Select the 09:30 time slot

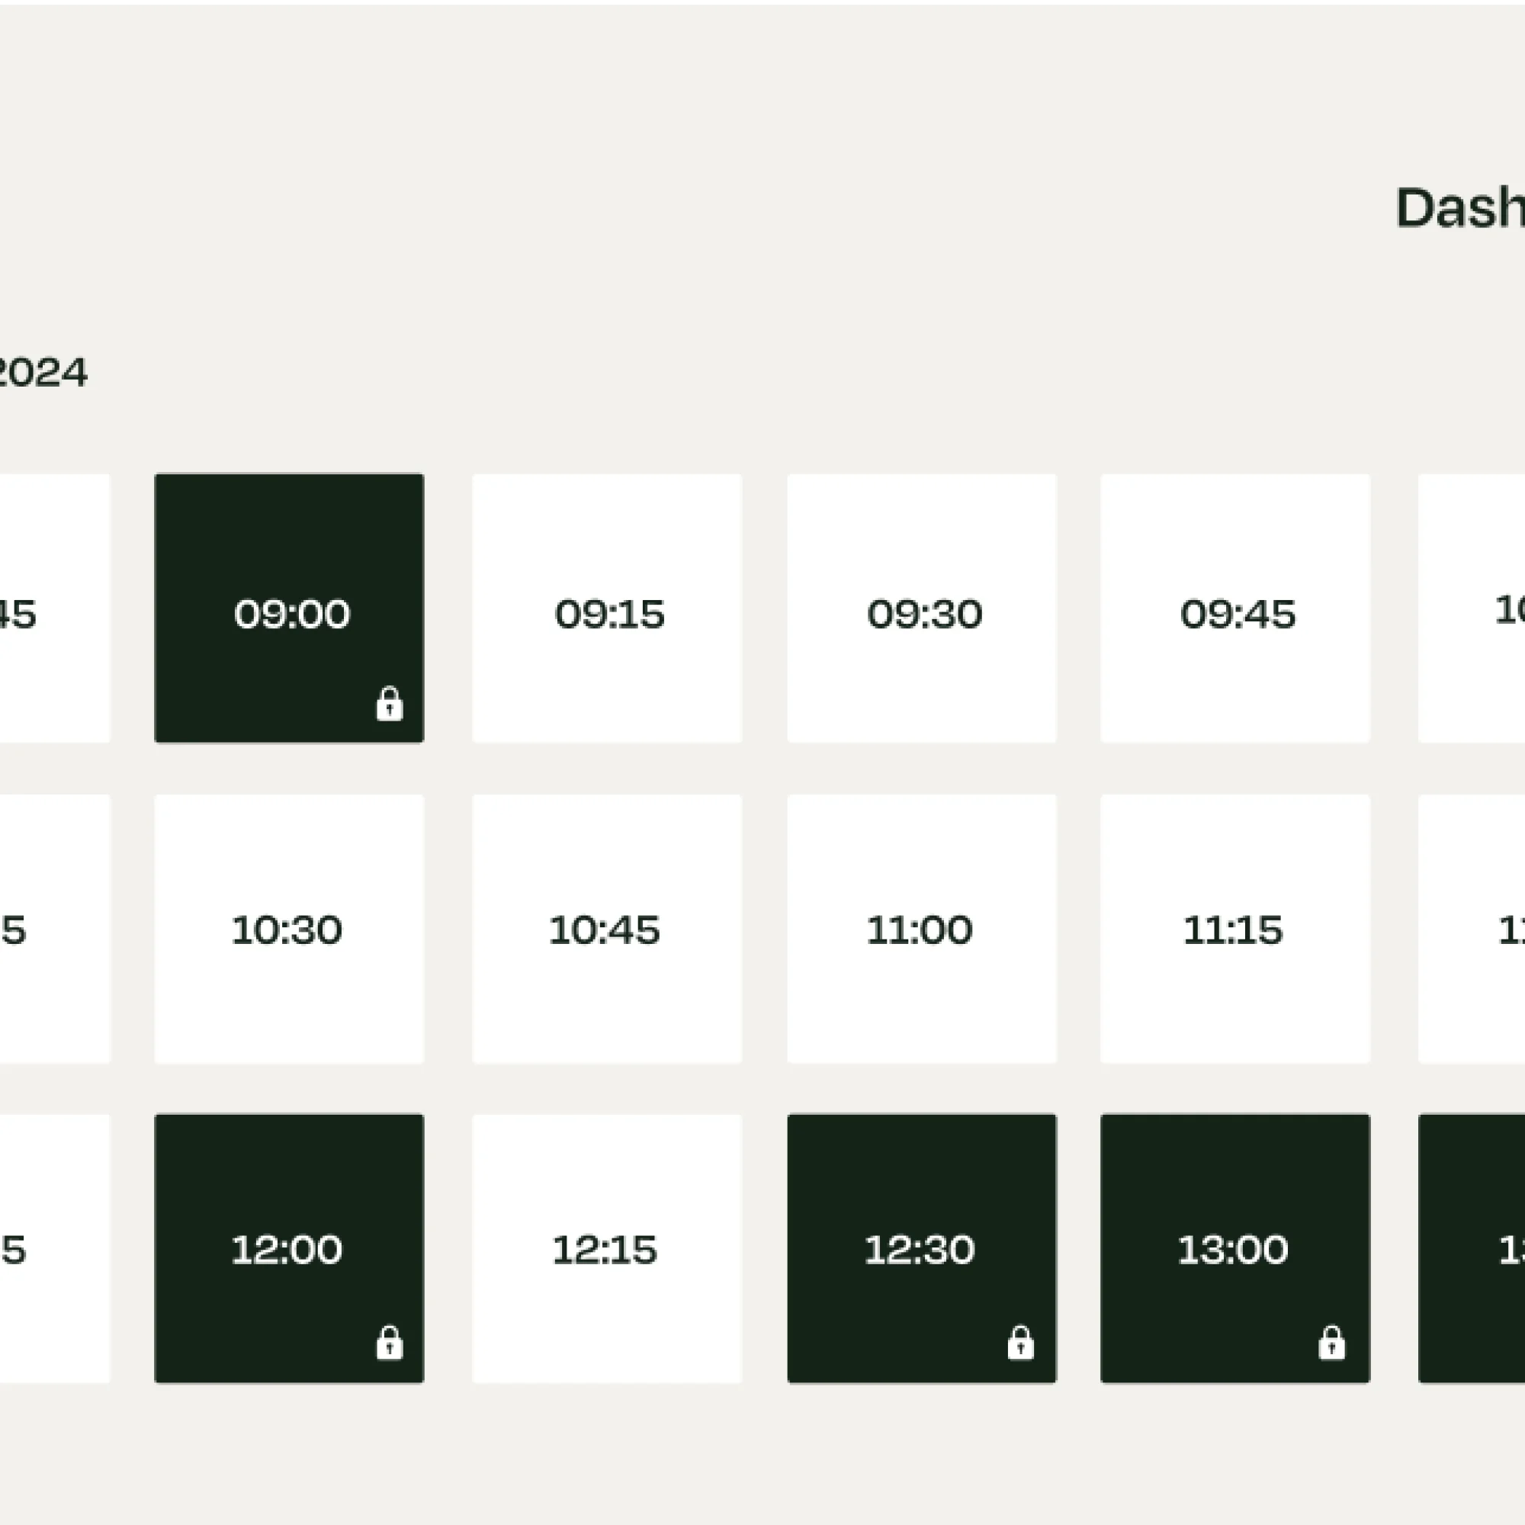[921, 608]
